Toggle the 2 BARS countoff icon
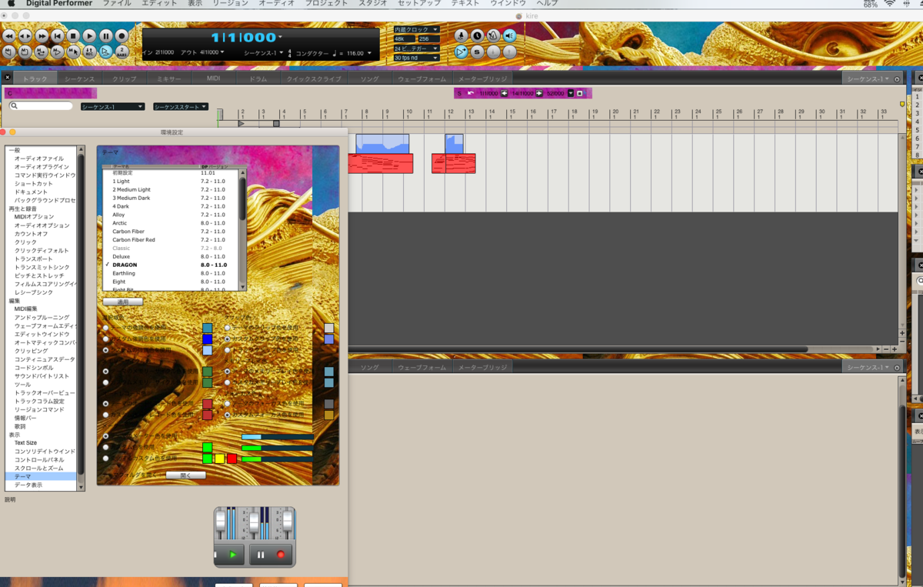Viewport: 923px width, 587px height. click(122, 52)
